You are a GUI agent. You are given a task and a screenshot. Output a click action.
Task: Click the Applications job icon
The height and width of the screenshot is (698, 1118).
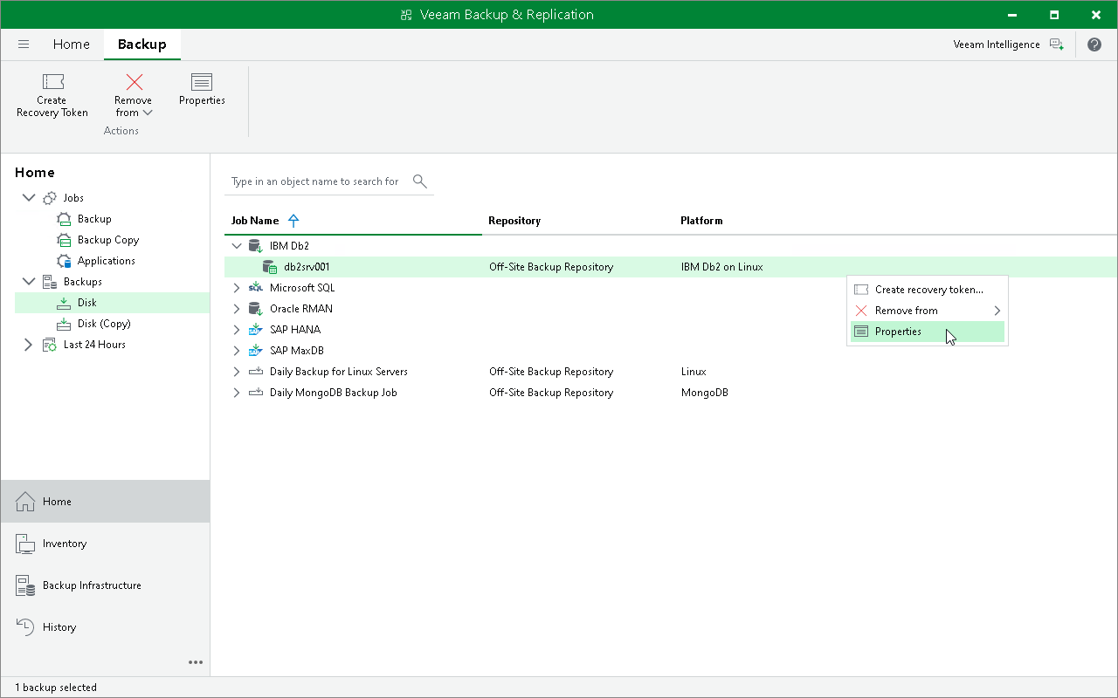coord(64,261)
